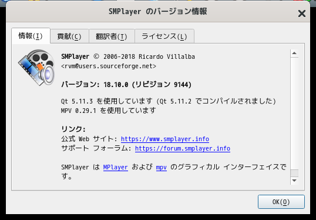Click the バージョン: 18.10.0 text line
316x220 pixels.
[126, 84]
